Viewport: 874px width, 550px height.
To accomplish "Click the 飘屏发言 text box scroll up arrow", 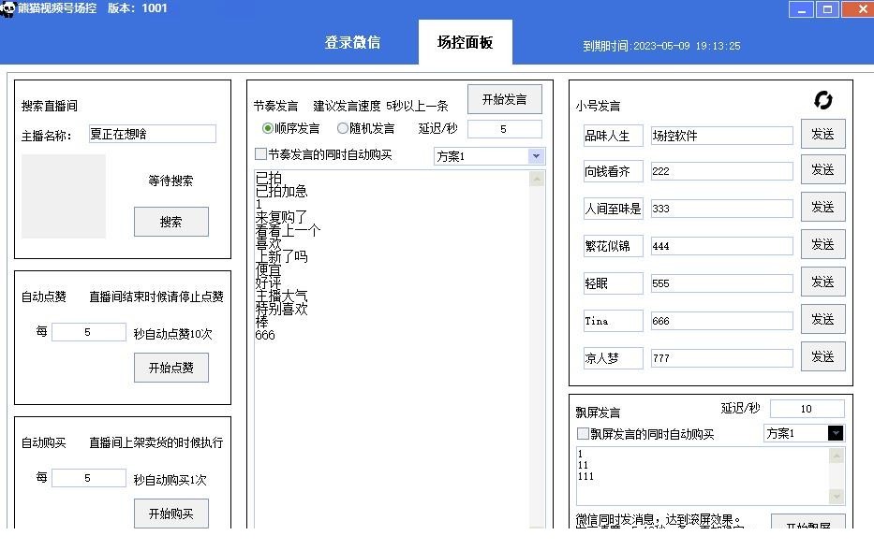I will tap(837, 456).
